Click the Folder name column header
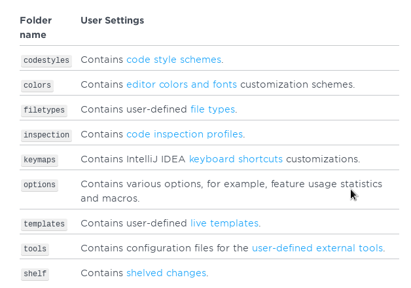 [x=36, y=27]
